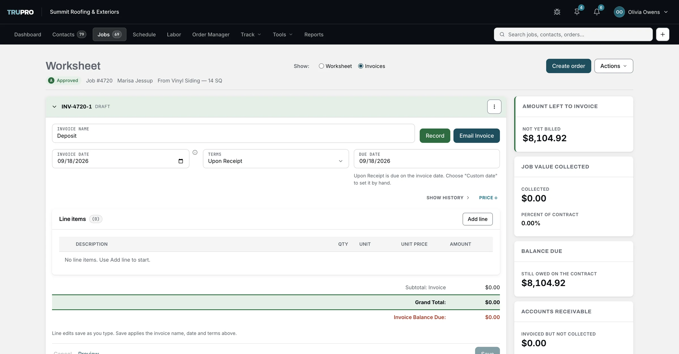Click the Not Yet Billed $8,104.92 amount

click(x=544, y=138)
